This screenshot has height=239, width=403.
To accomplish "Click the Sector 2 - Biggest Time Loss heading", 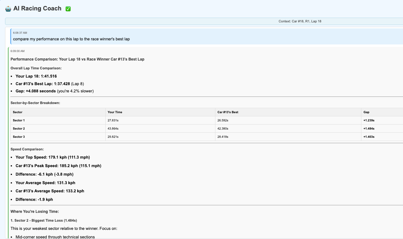I will [44, 220].
